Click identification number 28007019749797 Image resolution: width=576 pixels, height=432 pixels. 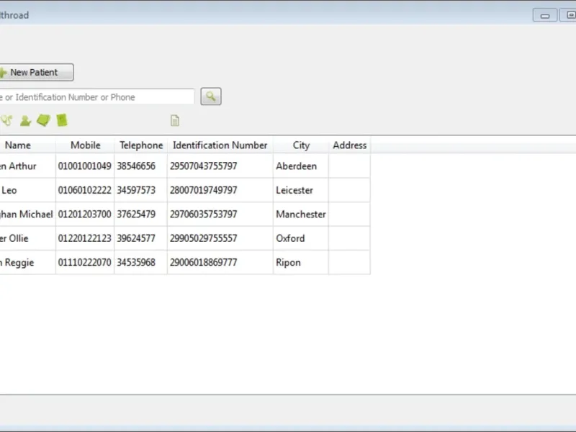[203, 190]
